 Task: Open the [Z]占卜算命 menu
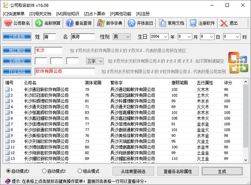[95, 14]
